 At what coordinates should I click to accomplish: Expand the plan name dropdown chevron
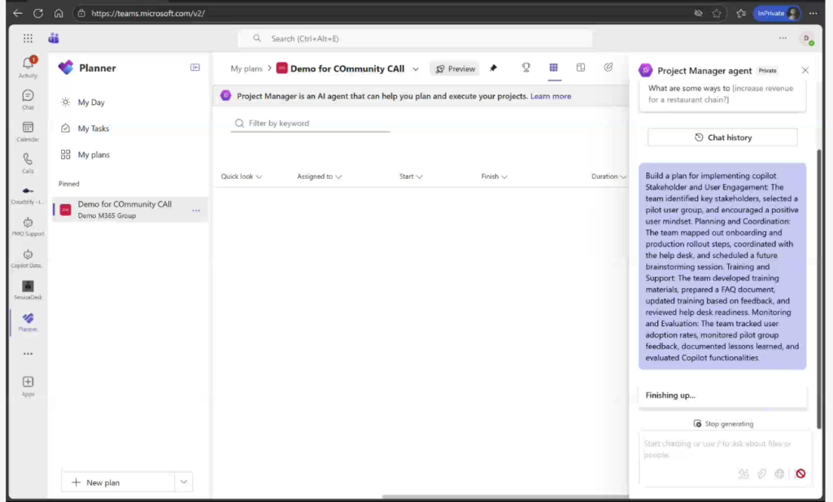pyautogui.click(x=416, y=69)
